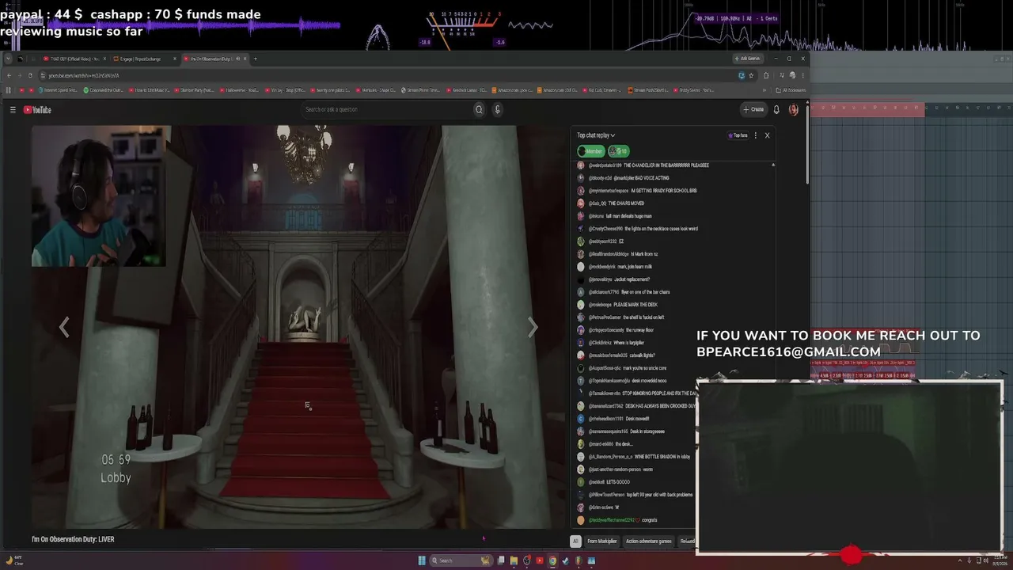The height and width of the screenshot is (570, 1013).
Task: Open the tab search dropdown arrow
Action: click(9, 59)
